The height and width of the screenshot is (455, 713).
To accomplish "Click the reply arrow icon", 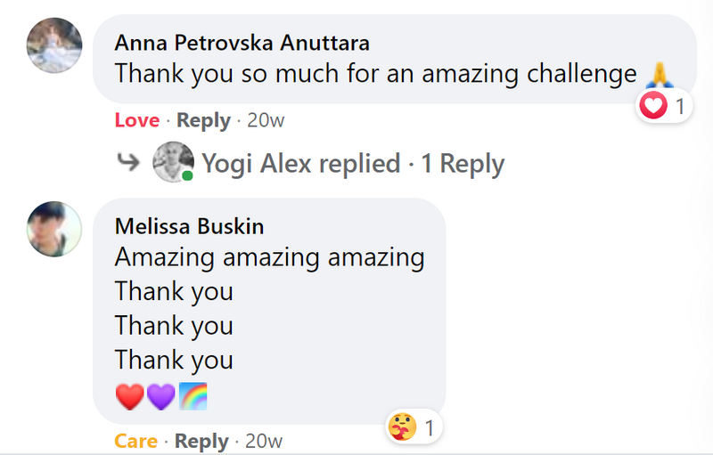I will pyautogui.click(x=128, y=163).
